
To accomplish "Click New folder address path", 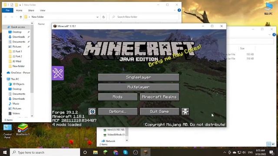I will tap(38, 17).
